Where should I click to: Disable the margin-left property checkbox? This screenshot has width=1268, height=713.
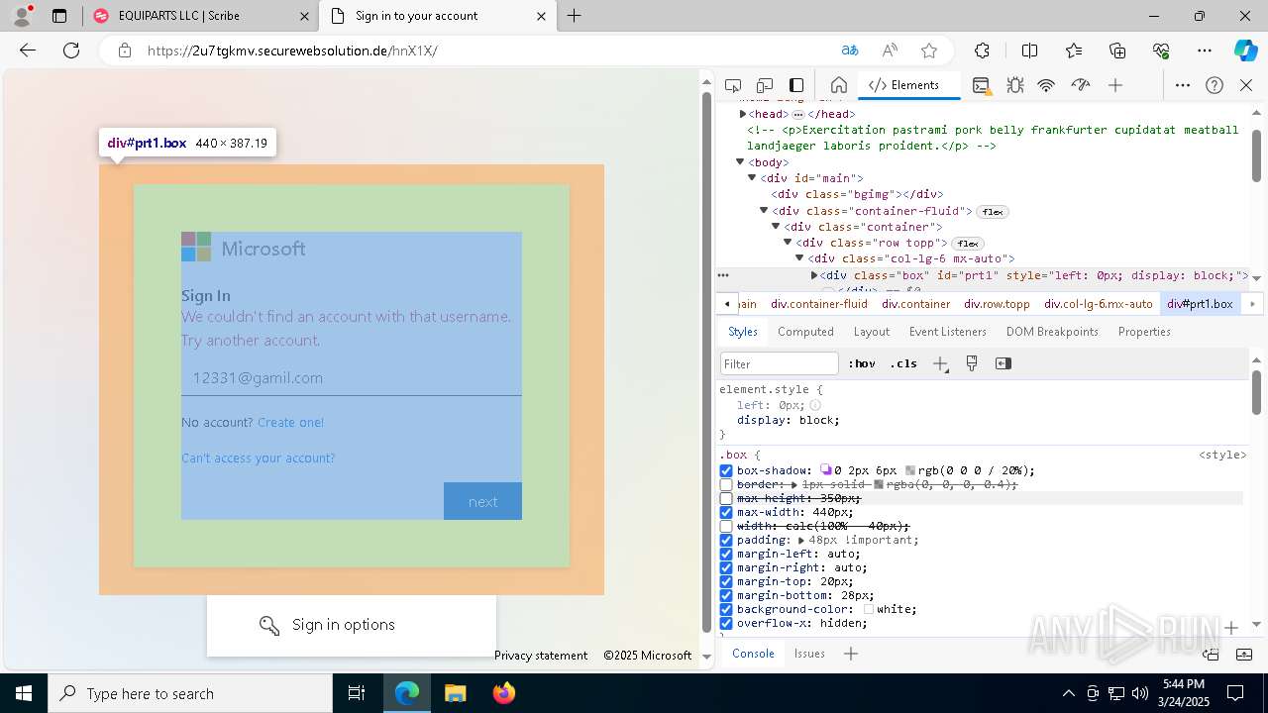(x=726, y=555)
